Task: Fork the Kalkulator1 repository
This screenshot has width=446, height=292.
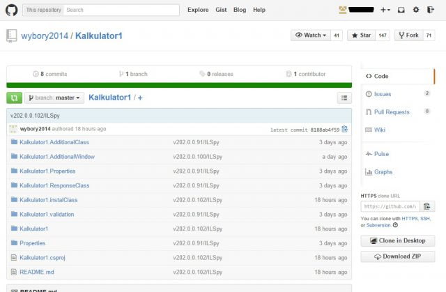Action: 409,36
